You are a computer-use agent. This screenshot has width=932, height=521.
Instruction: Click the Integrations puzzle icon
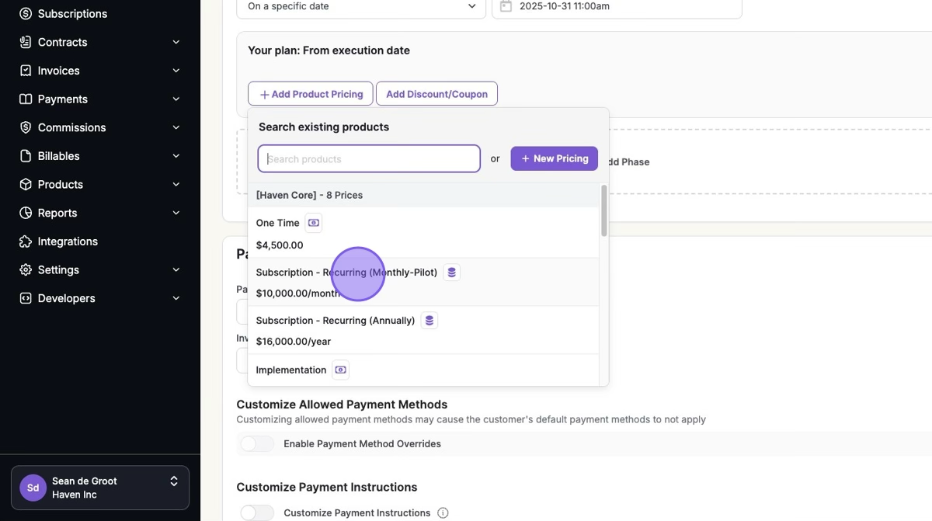(26, 241)
